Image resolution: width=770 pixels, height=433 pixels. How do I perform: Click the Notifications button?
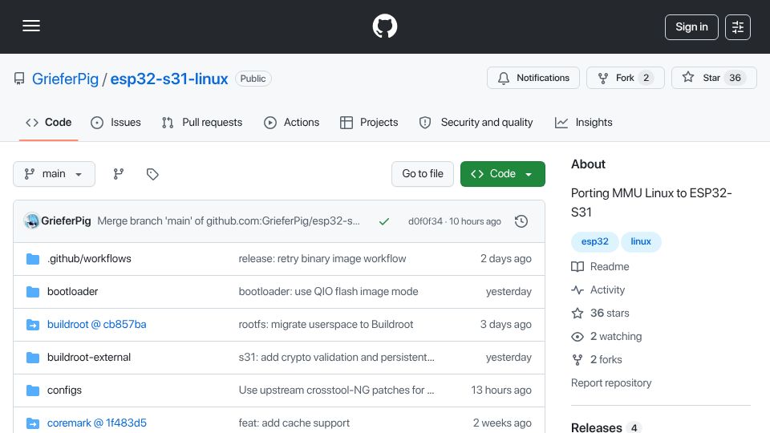533,78
